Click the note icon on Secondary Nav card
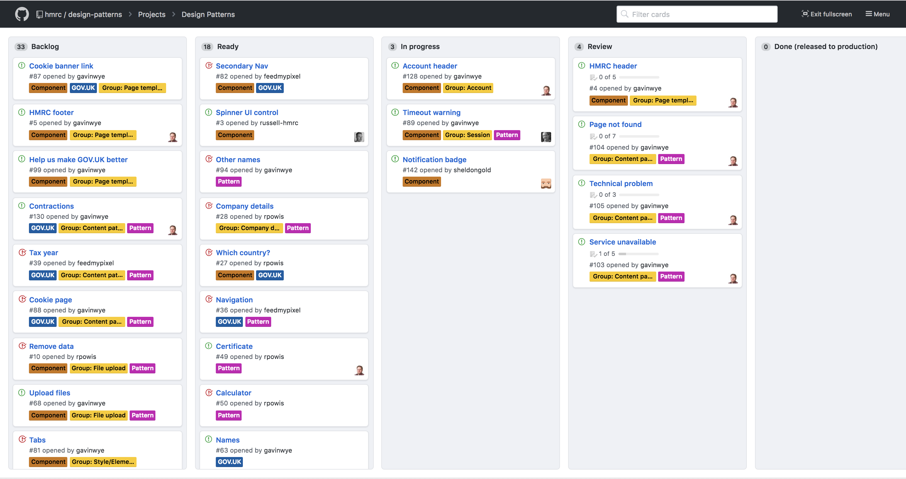This screenshot has height=479, width=906. tap(209, 66)
